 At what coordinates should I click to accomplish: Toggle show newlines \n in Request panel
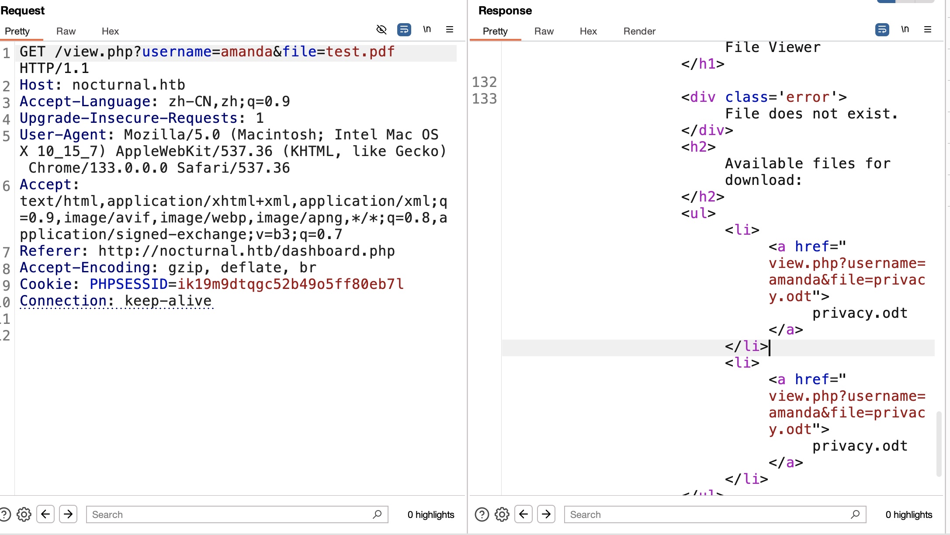(x=427, y=29)
